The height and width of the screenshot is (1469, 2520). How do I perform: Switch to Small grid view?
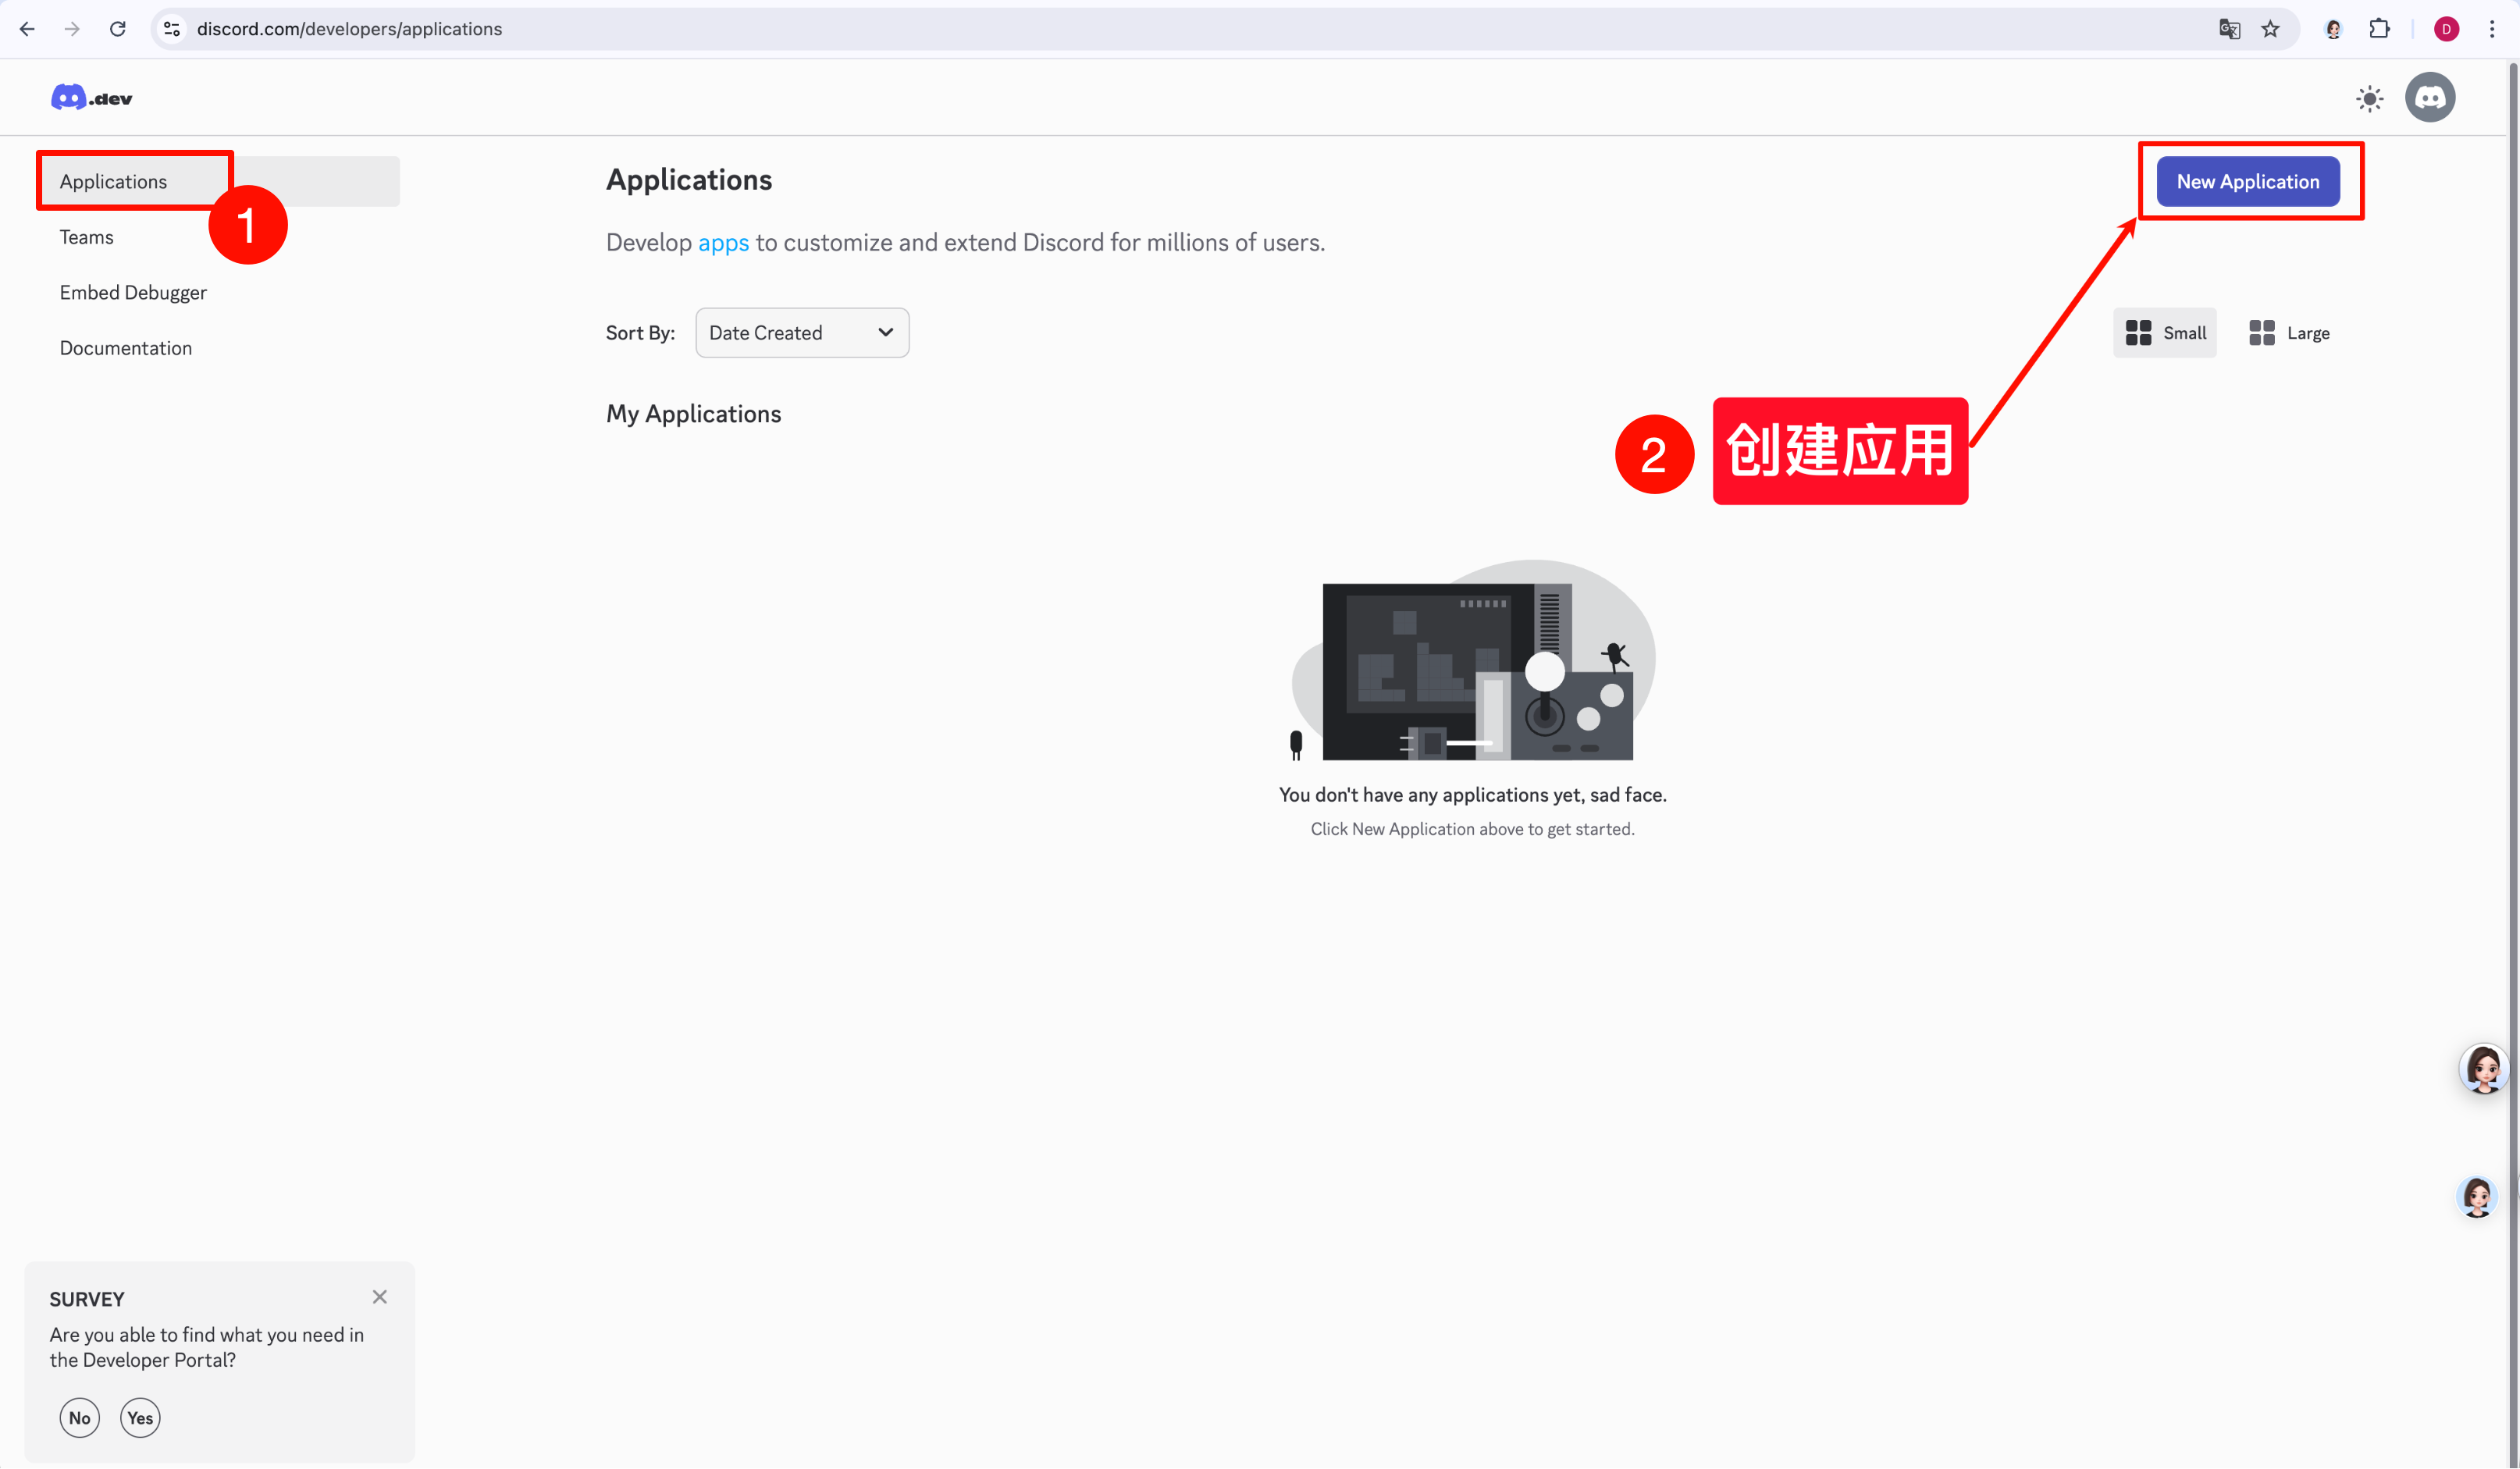click(2165, 333)
